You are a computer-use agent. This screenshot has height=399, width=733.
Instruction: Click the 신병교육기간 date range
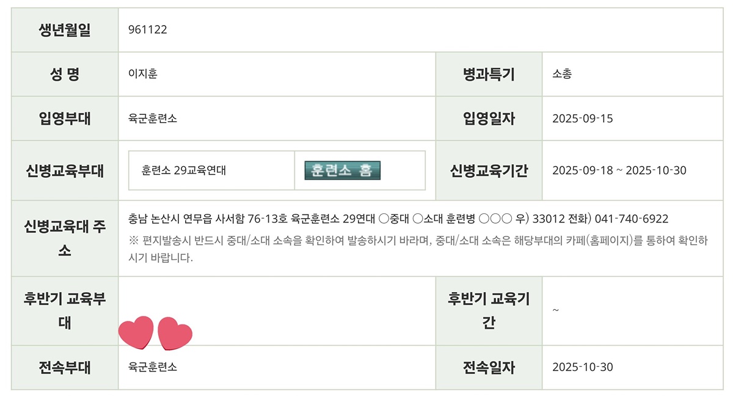[619, 170]
